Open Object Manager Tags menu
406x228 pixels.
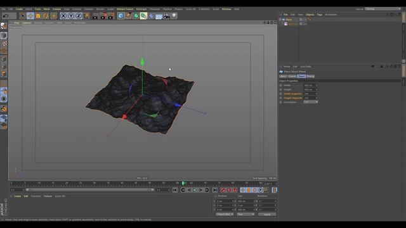(x=320, y=15)
